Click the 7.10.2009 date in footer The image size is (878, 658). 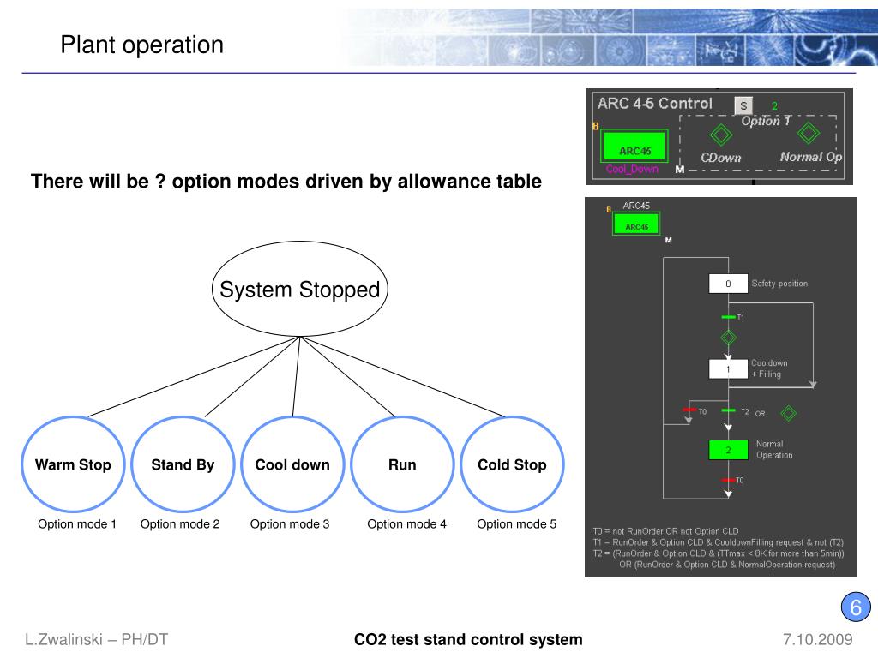[x=817, y=639]
